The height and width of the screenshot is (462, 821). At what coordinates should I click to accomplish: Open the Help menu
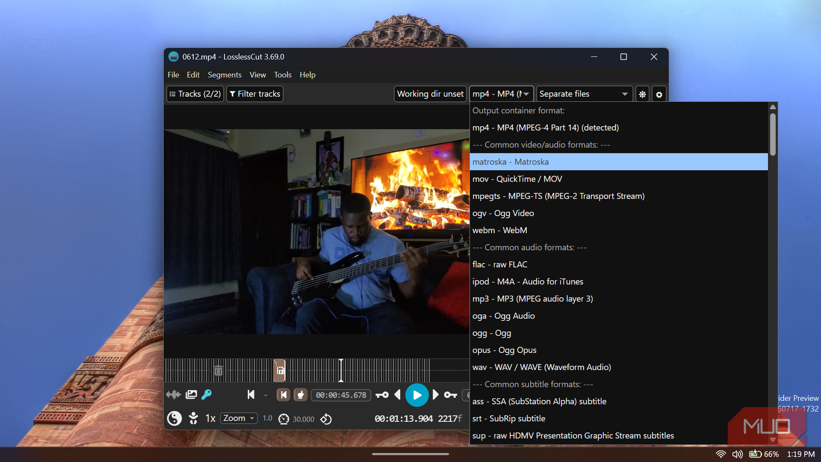307,75
